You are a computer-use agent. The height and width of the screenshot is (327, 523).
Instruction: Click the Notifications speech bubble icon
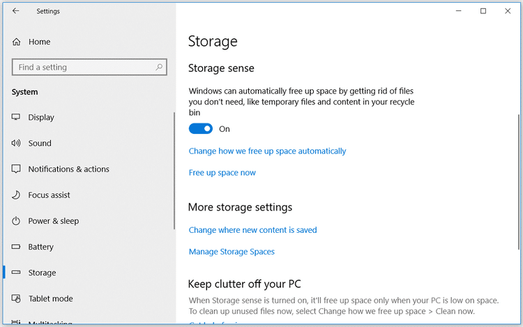click(x=15, y=169)
